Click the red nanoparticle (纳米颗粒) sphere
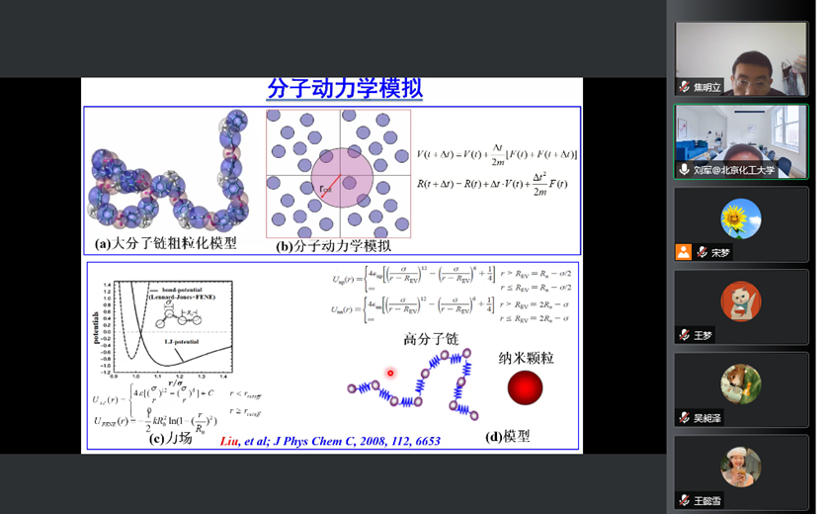The width and height of the screenshot is (829, 514). [x=525, y=387]
